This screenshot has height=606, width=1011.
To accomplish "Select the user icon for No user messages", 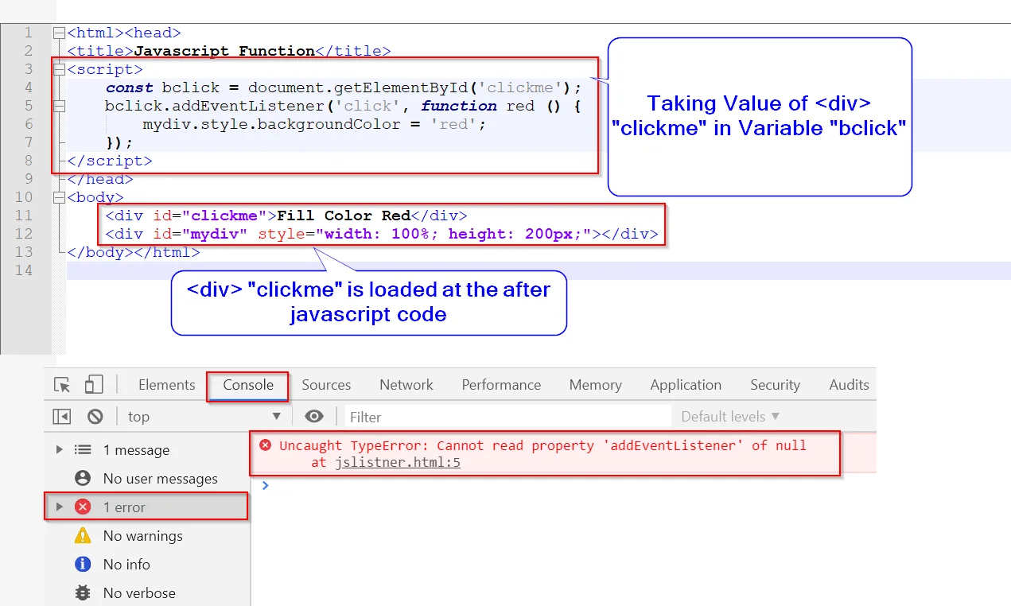I will 83,479.
